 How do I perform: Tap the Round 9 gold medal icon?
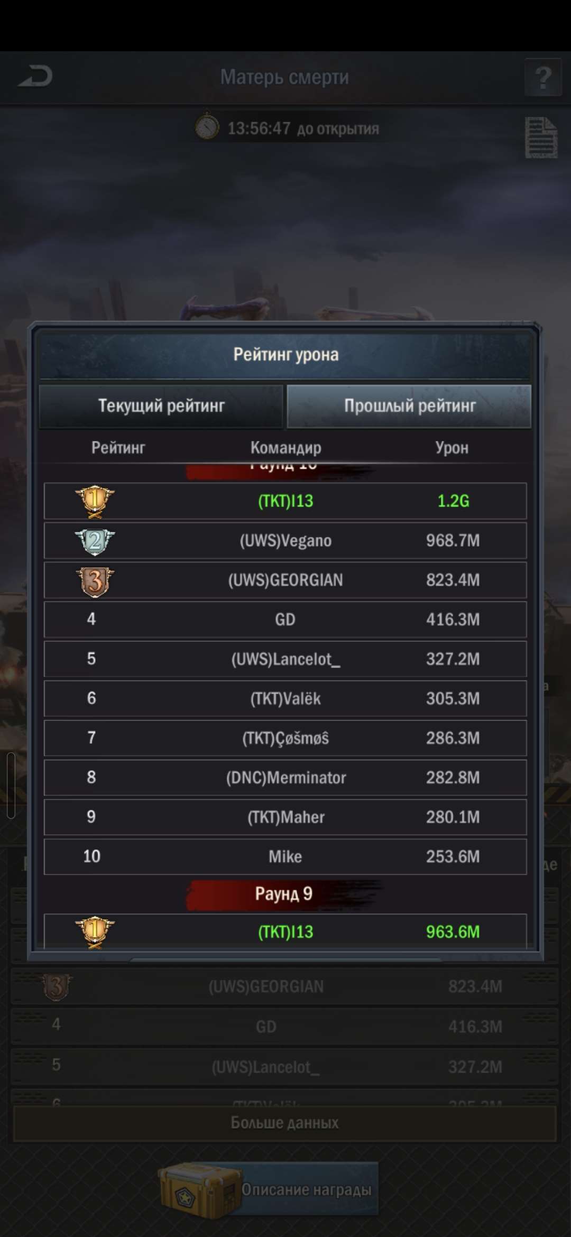click(95, 932)
